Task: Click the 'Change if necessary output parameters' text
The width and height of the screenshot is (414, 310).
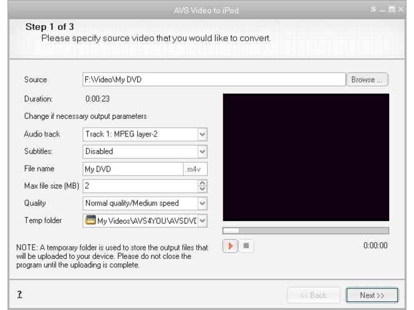Action: (85, 116)
